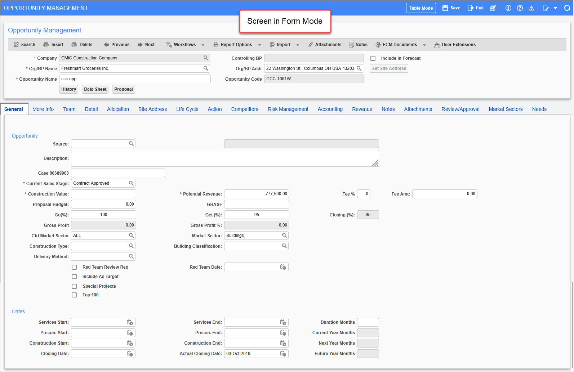The height and width of the screenshot is (372, 574).
Task: Expand the ECM Documents dropdown arrow
Action: pos(424,45)
